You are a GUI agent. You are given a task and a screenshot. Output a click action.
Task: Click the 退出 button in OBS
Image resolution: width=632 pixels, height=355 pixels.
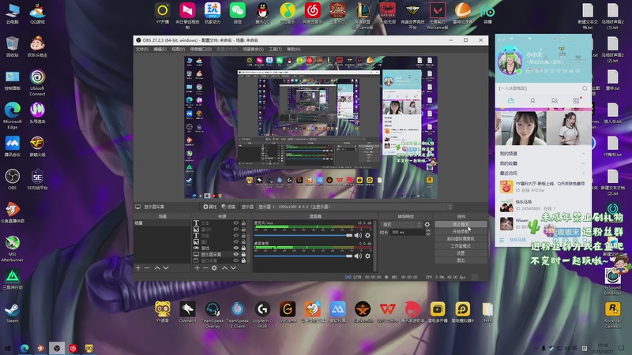(x=461, y=260)
